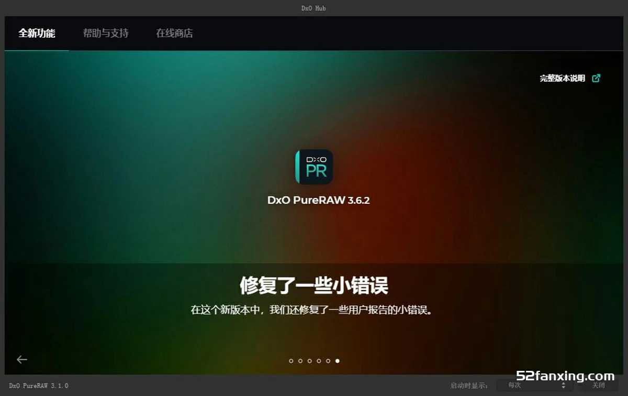Click the DxO PureRAW PR logo icon
628x396 pixels.
click(x=314, y=167)
